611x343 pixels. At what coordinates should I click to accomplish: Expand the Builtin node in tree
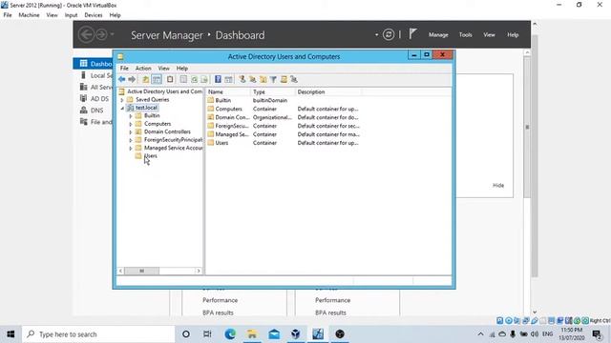tap(131, 116)
